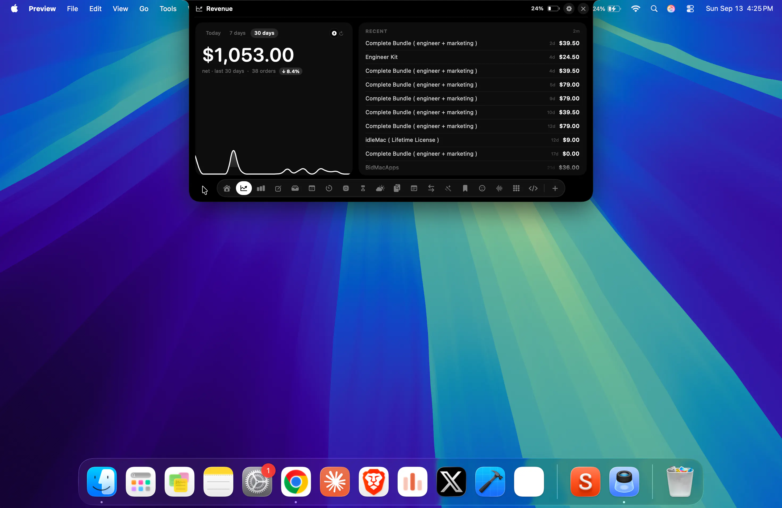Select the Complete Bundle $0.00 order from 17d ago

pyautogui.click(x=472, y=154)
